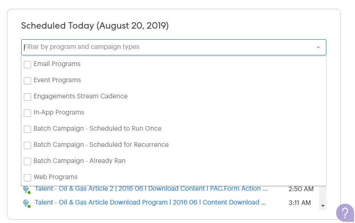The width and height of the screenshot is (355, 223).
Task: Enable Engagements Stream Cadence filter checkbox
Action: (27, 96)
